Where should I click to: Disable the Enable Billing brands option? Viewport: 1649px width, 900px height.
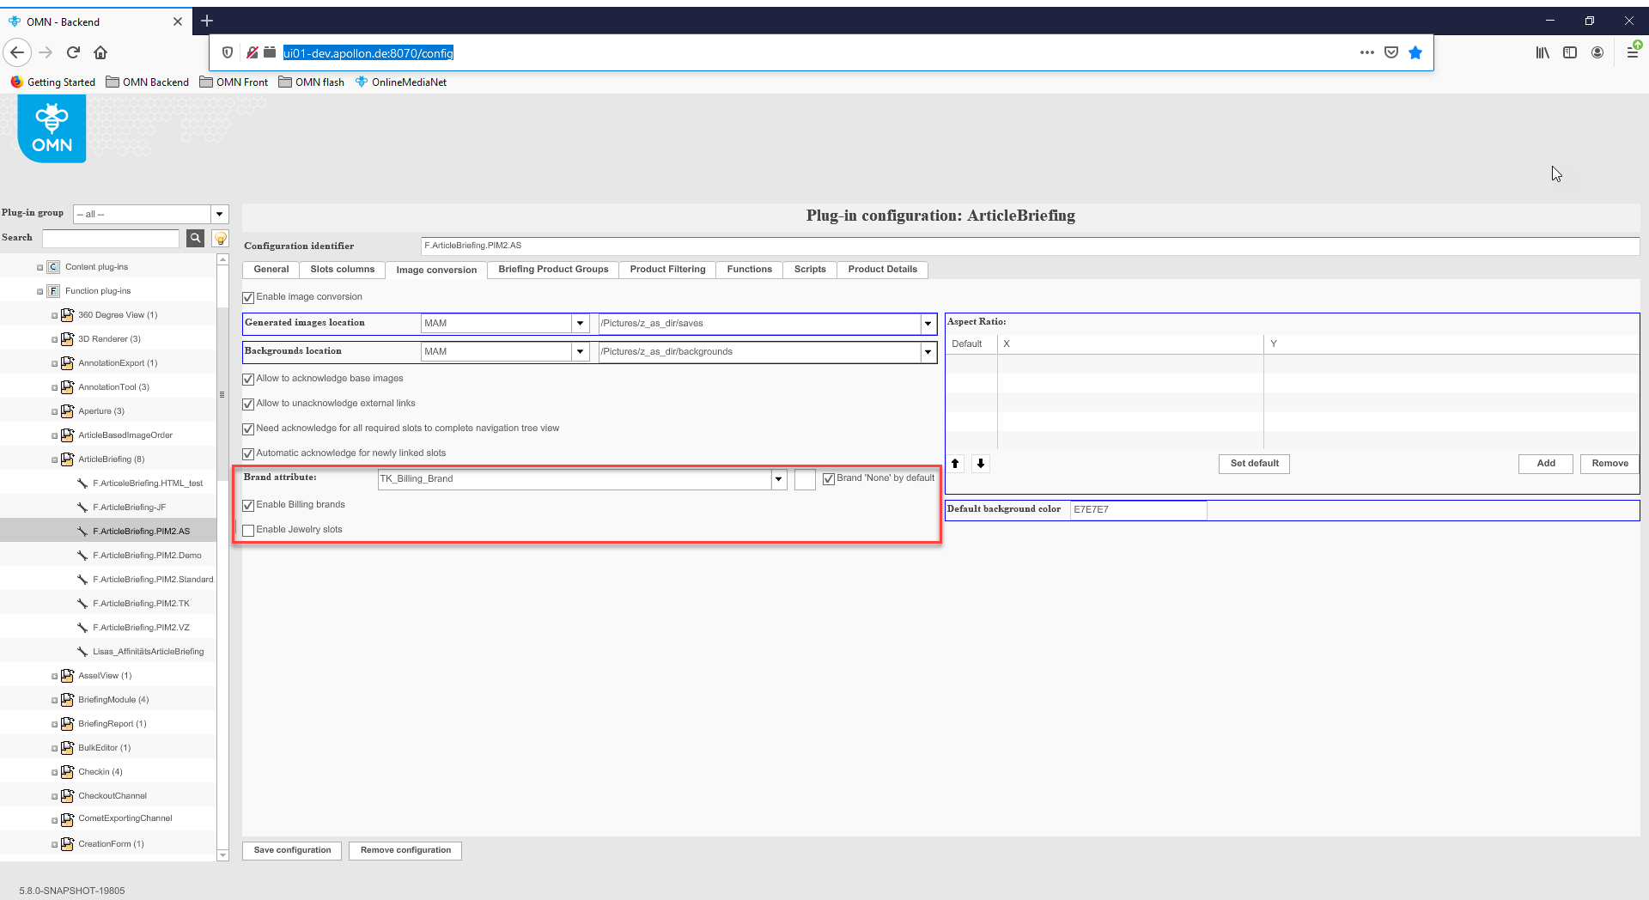coord(248,505)
